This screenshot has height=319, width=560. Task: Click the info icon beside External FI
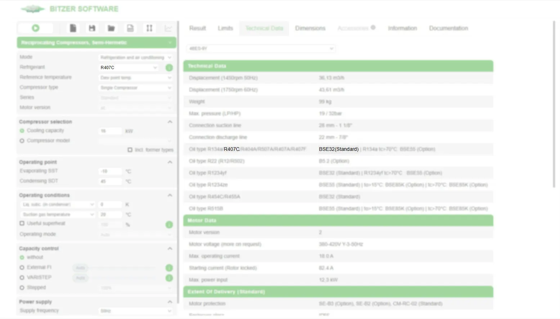[x=169, y=268]
